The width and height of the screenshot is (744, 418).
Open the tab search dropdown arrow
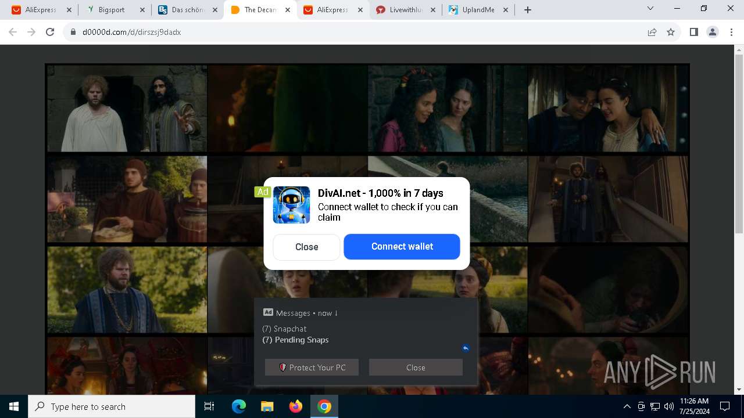[x=650, y=8]
